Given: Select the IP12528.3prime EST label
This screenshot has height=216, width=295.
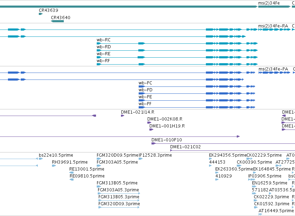Looking at the screenshot, I should [x=155, y=155].
